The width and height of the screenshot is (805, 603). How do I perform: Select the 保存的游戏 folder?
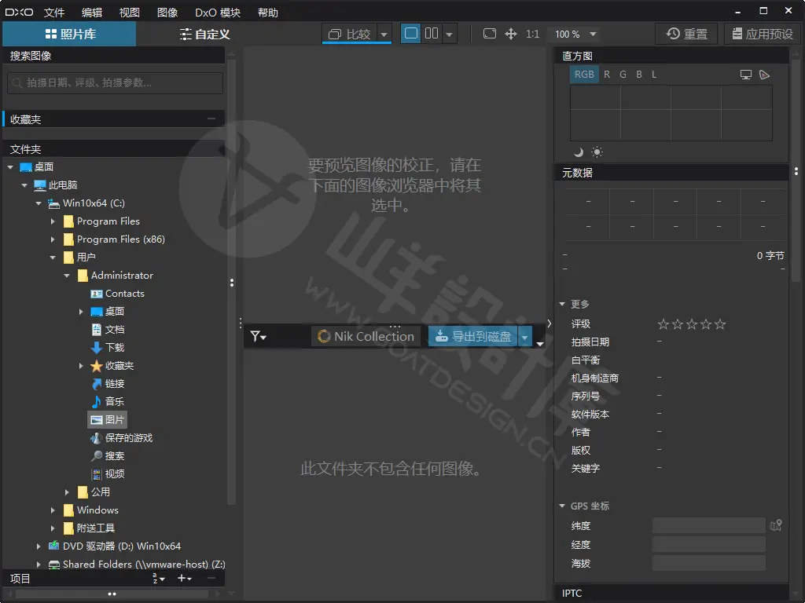pyautogui.click(x=122, y=438)
